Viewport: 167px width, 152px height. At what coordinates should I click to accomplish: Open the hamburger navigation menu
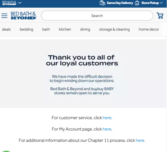click(4, 16)
